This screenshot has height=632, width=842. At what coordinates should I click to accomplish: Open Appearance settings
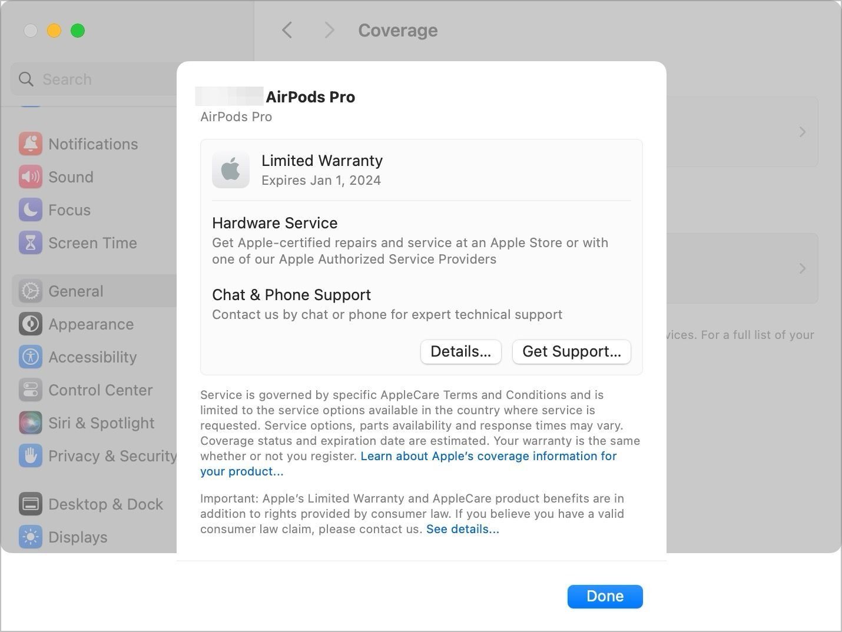[91, 324]
